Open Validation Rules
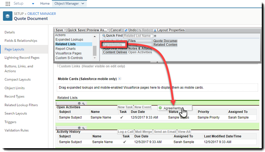The image size is (265, 152). [17, 130]
